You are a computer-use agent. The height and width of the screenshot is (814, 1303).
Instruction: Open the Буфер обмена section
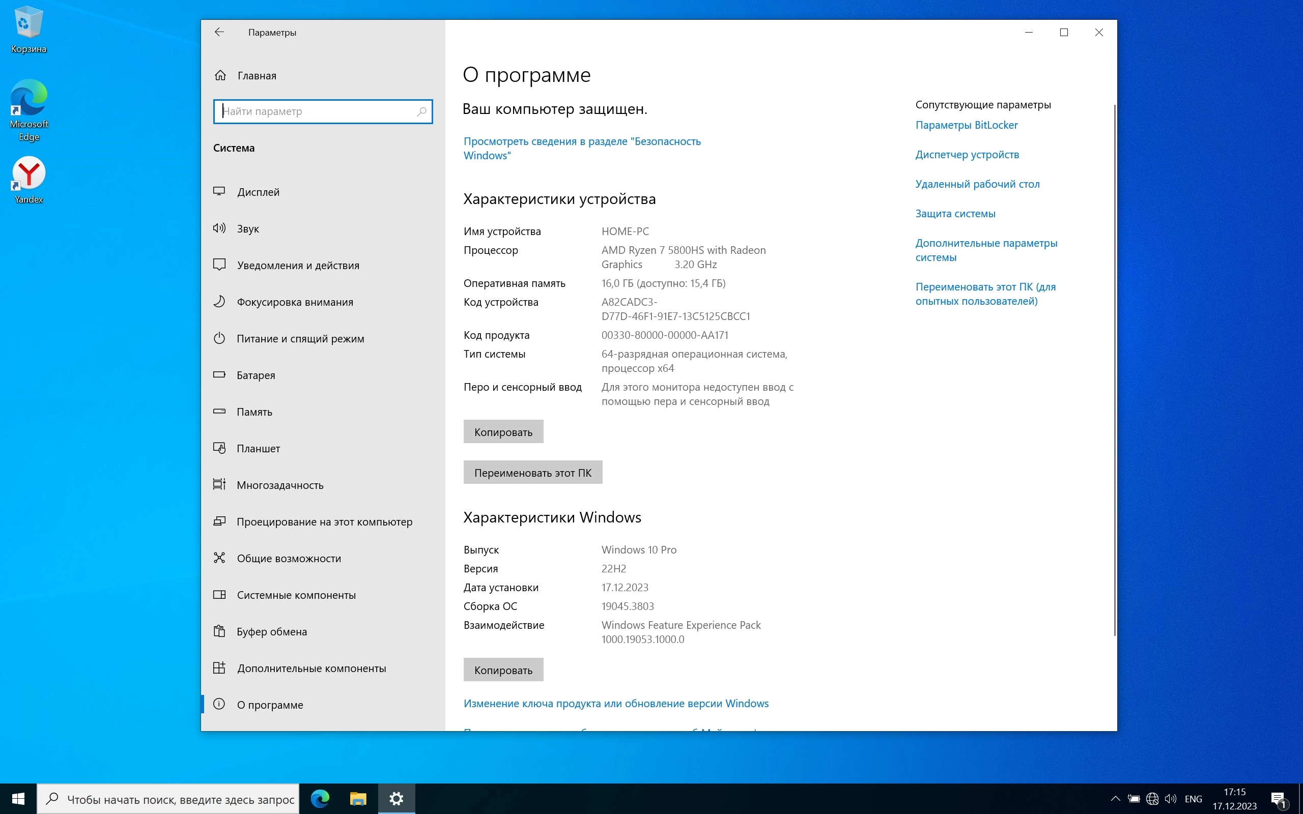pyautogui.click(x=271, y=631)
